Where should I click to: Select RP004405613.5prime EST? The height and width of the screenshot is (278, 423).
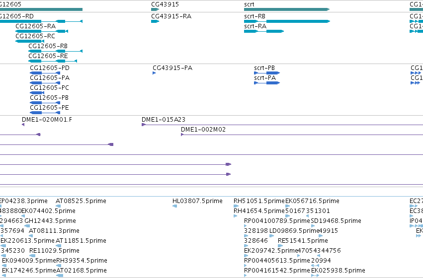pyautogui.click(x=245, y=266)
